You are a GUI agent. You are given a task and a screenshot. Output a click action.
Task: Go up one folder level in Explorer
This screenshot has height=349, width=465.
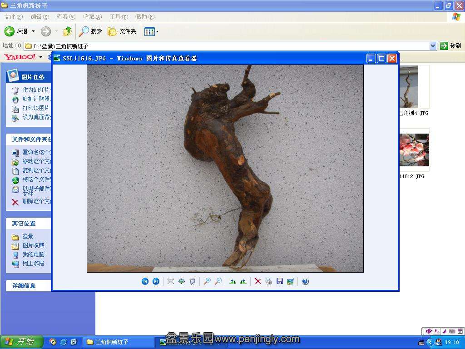point(68,31)
